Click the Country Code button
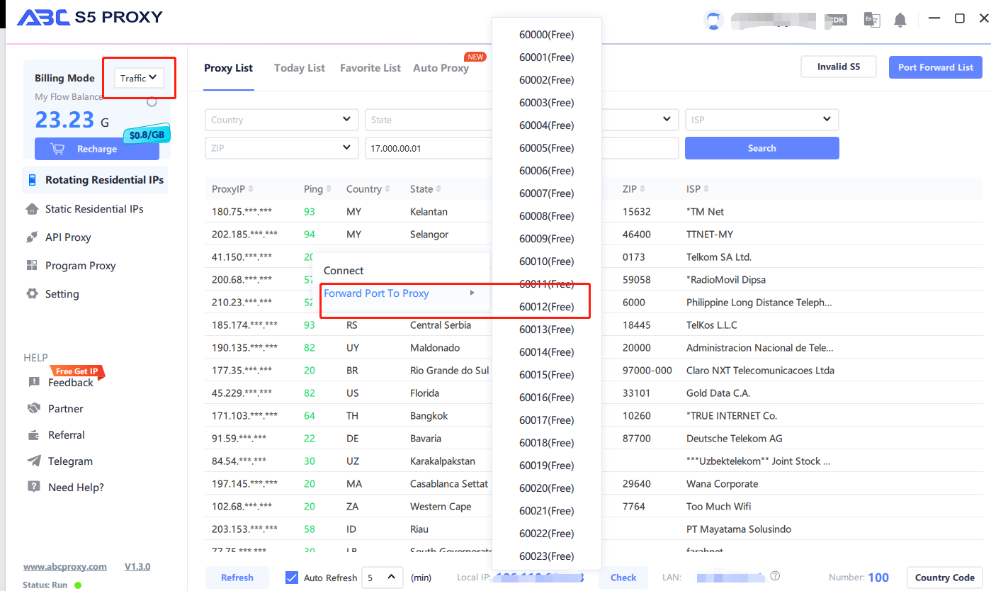 [x=945, y=578]
